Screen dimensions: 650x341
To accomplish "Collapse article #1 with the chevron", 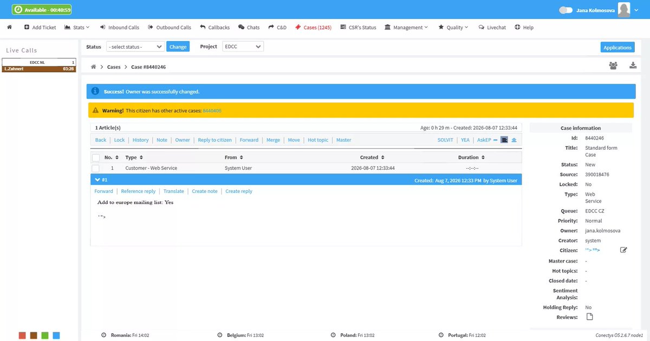I will click(97, 179).
